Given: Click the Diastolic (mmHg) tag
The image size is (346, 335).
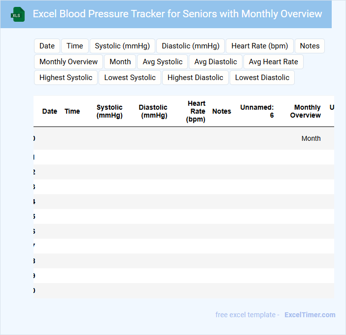Looking at the screenshot, I should pyautogui.click(x=191, y=46).
